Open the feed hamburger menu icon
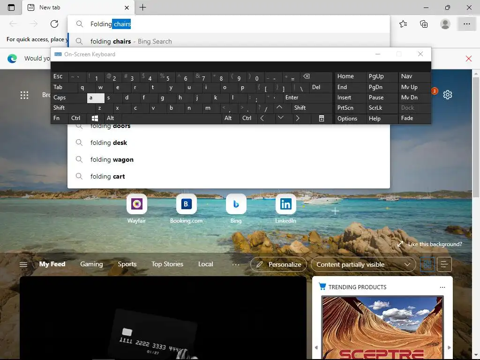Viewport: 480px width, 360px height. point(23,264)
